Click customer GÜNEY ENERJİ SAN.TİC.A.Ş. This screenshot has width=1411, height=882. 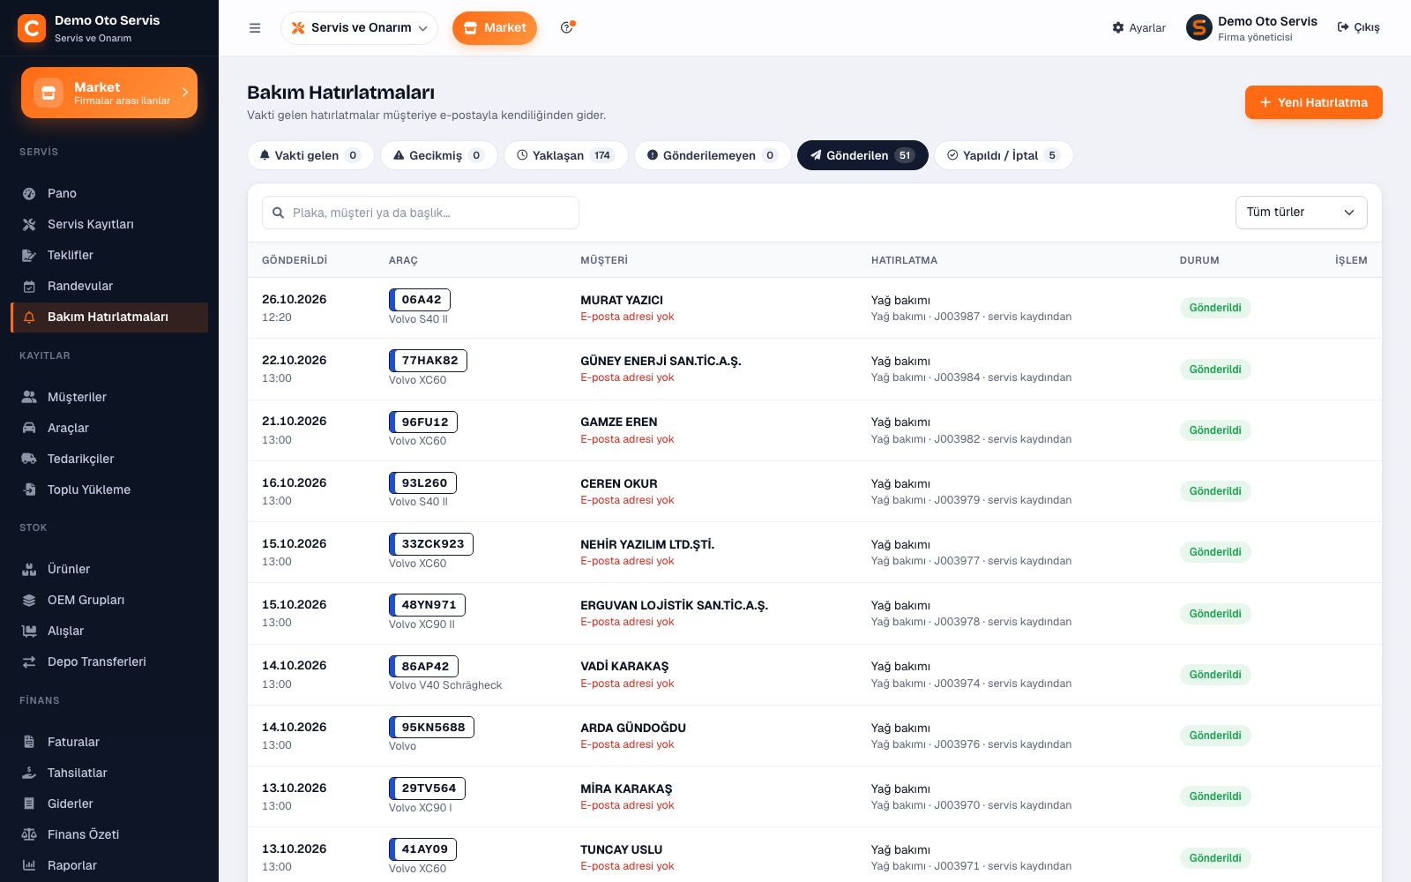coord(661,361)
